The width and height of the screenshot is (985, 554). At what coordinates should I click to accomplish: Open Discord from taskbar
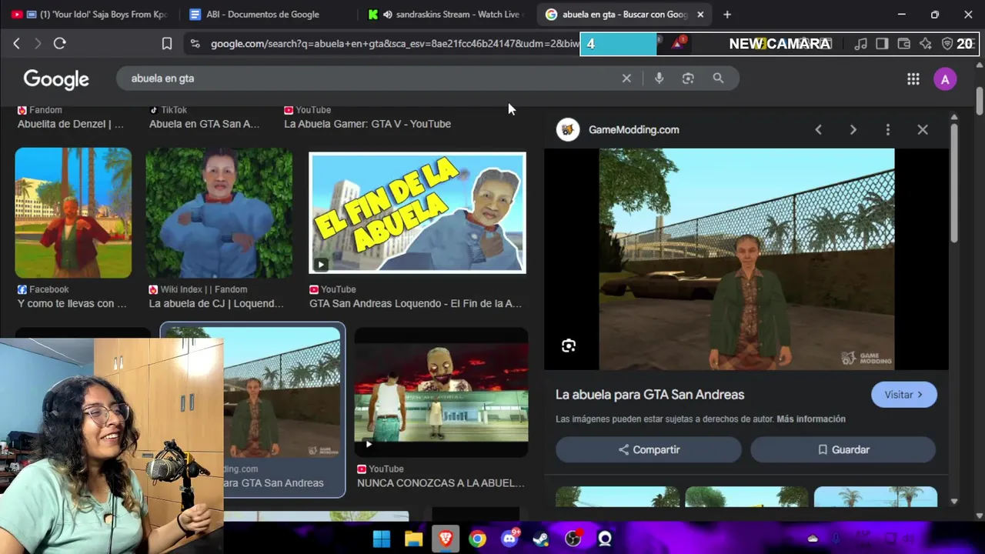pyautogui.click(x=510, y=539)
